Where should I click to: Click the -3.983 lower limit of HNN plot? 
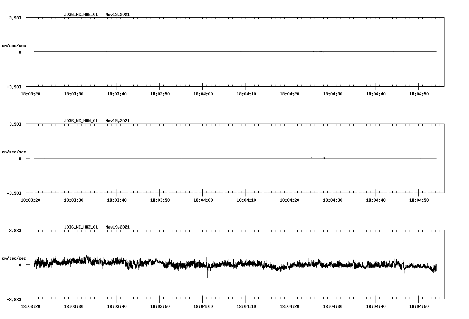point(14,193)
